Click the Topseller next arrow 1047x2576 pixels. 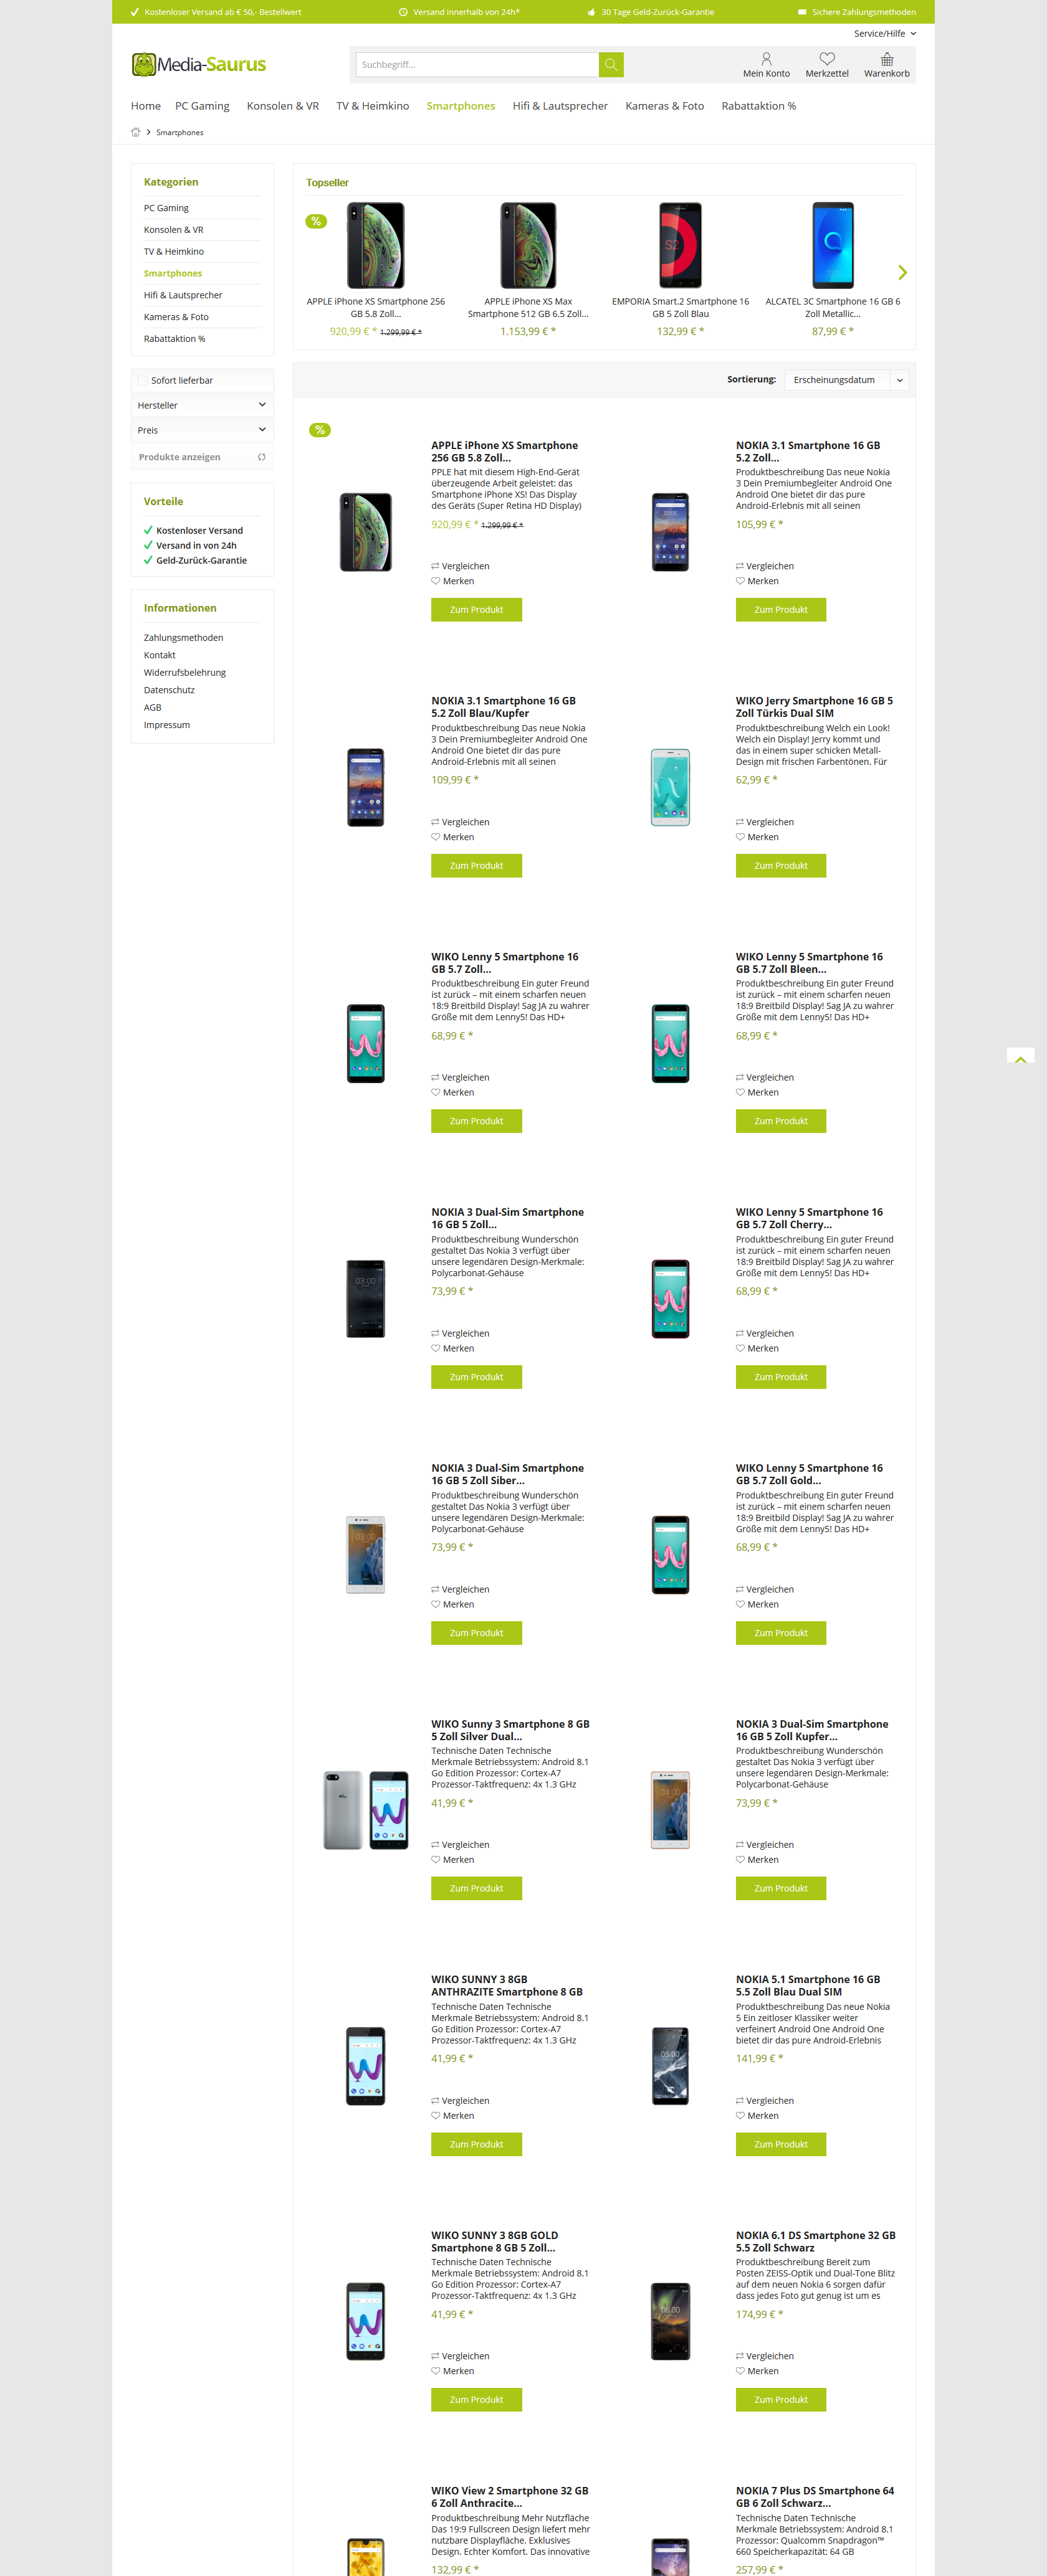[x=902, y=272]
